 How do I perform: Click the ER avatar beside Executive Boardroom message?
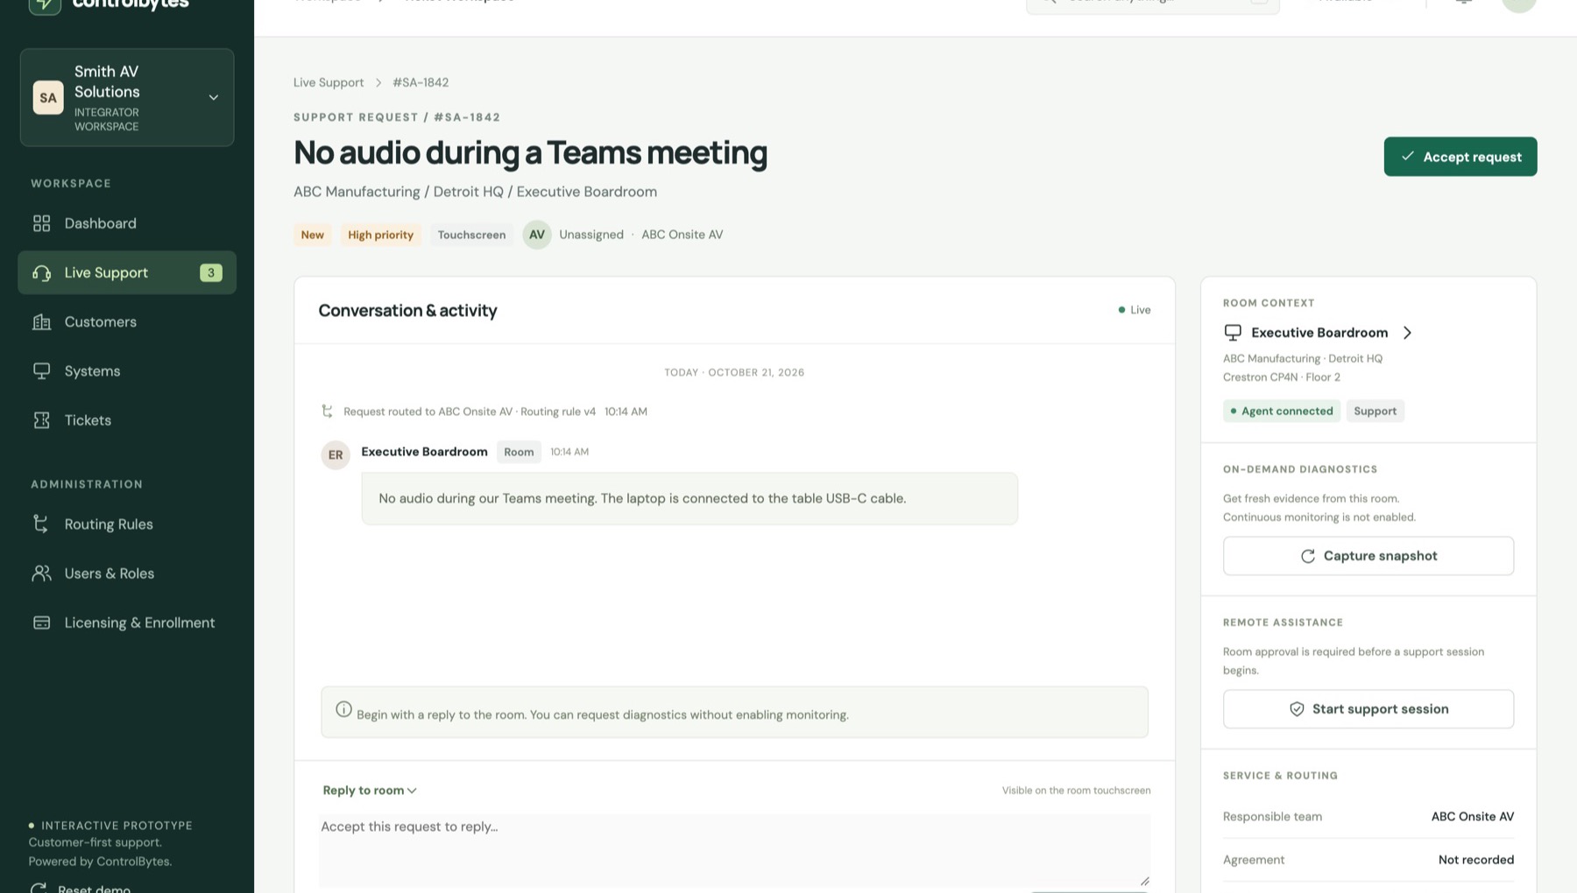pos(336,455)
